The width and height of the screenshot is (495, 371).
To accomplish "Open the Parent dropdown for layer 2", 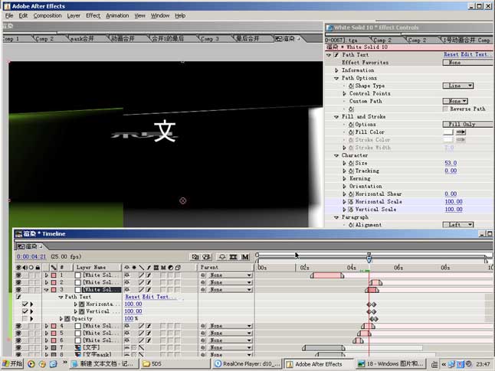I will click(231, 282).
